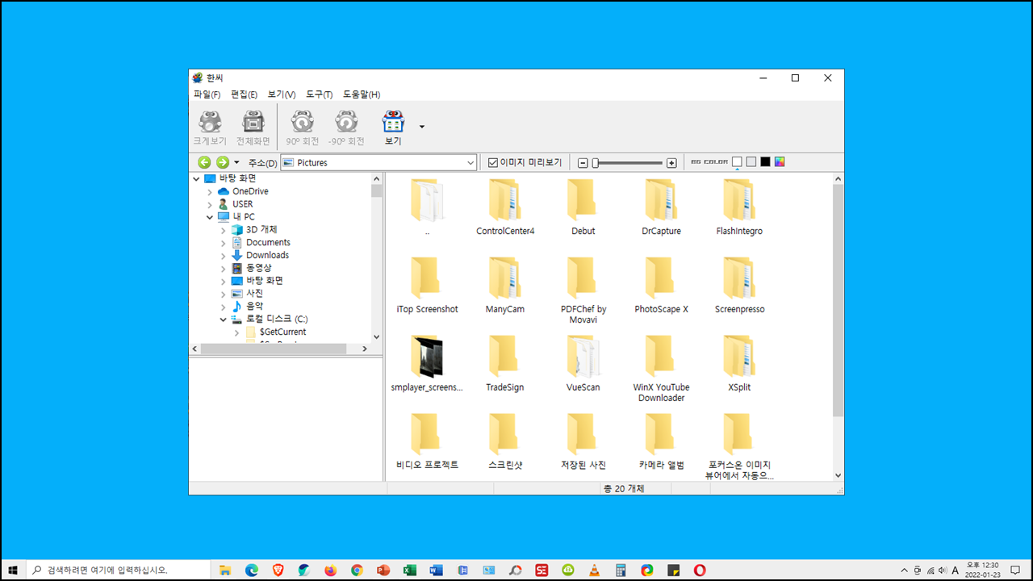The image size is (1033, 581).
Task: Open the 도구(T) menu
Action: point(319,94)
